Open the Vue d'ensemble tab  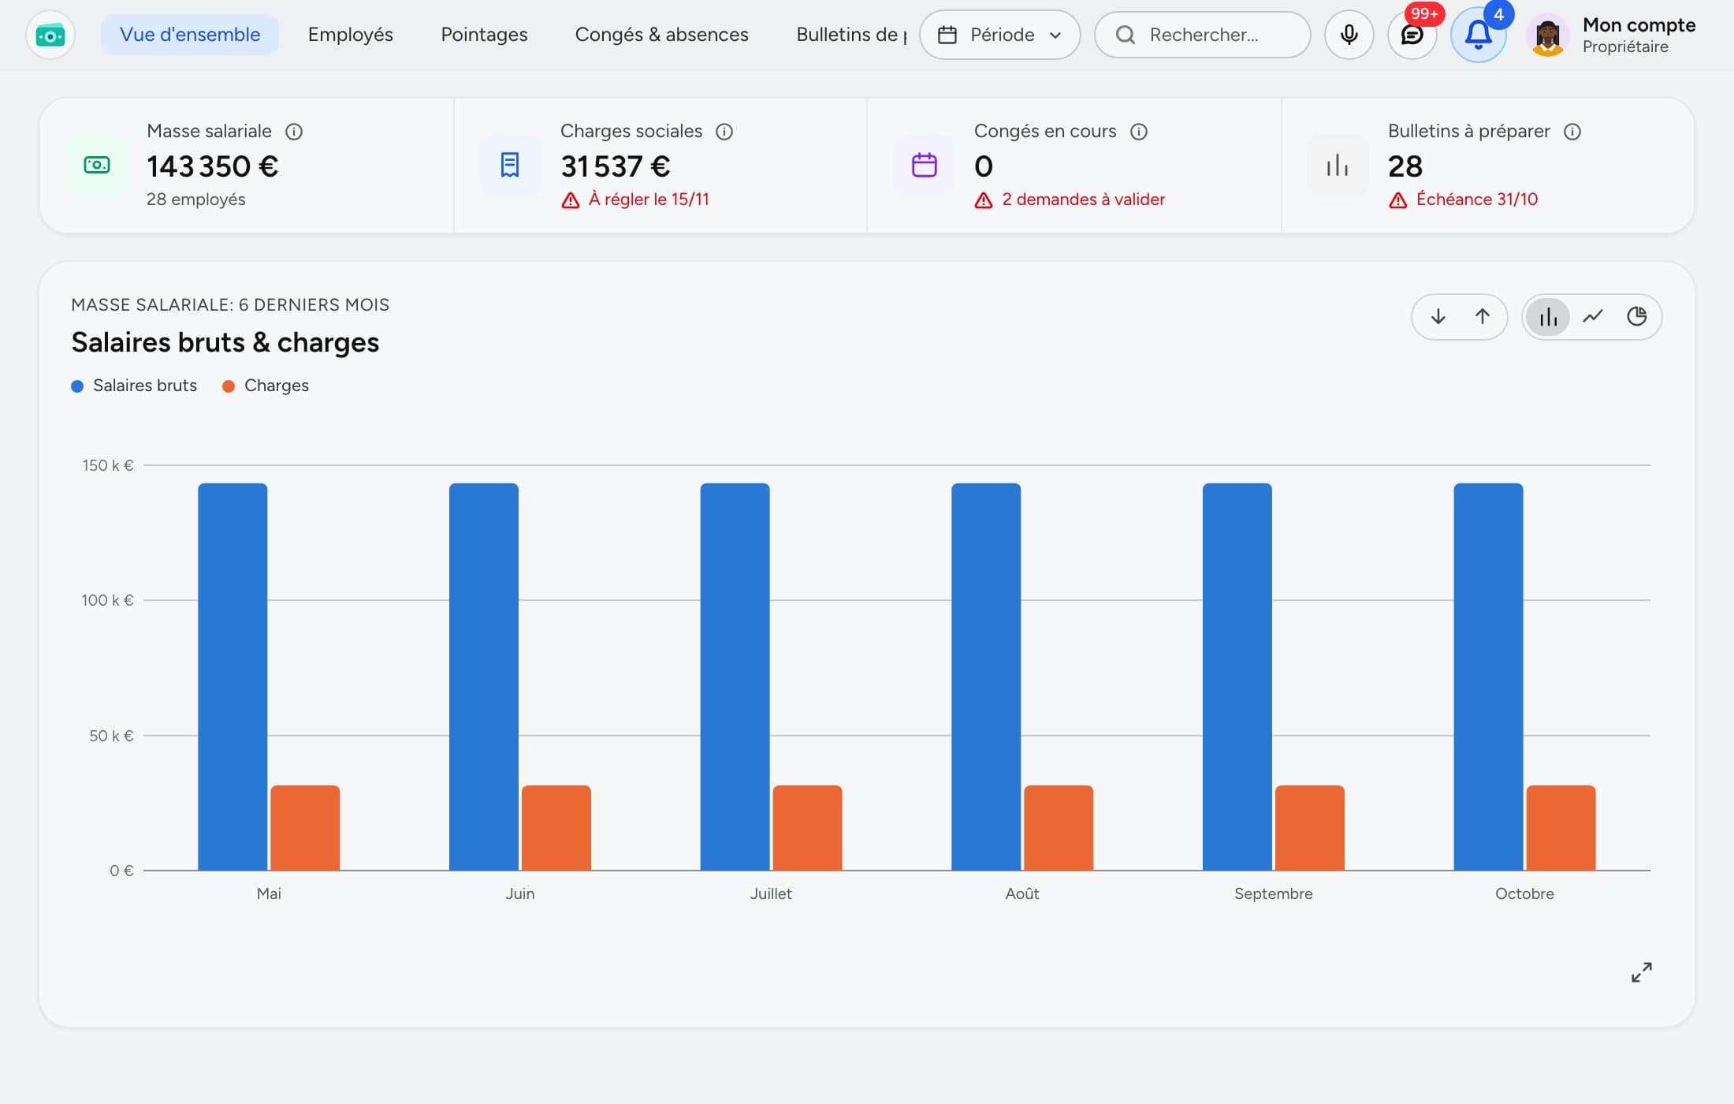(190, 35)
